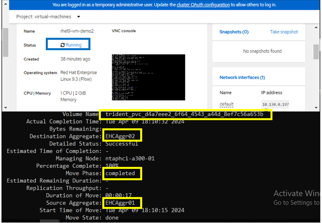Click the left window scrollbar thumb
This screenshot has height=223, width=322.
coord(5,42)
